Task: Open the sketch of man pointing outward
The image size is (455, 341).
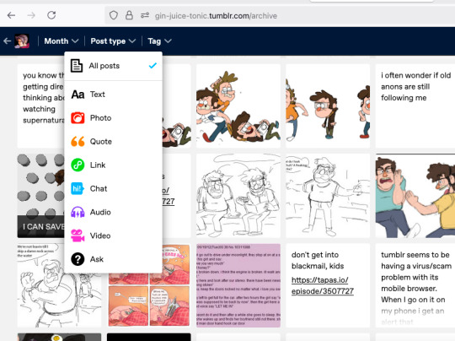Action: tap(328, 196)
